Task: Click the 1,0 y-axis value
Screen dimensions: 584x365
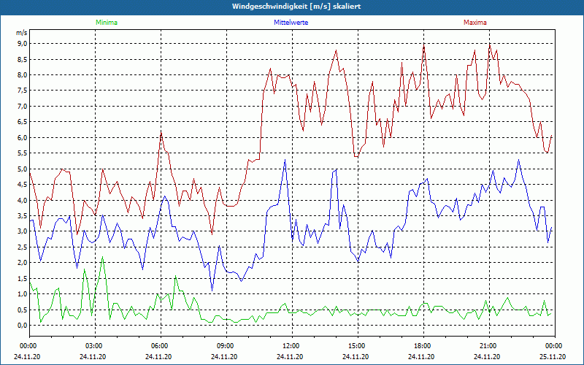Action: (22, 294)
